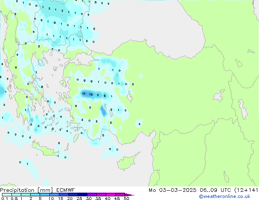
Task: Click legend tick label '20'
Action: [x=70, y=198]
